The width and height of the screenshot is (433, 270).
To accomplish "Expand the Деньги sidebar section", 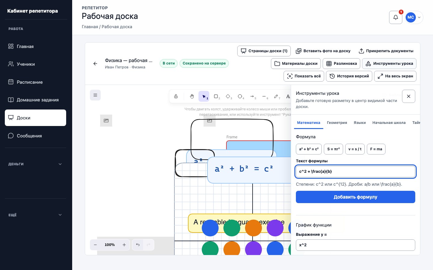I will [x=35, y=164].
